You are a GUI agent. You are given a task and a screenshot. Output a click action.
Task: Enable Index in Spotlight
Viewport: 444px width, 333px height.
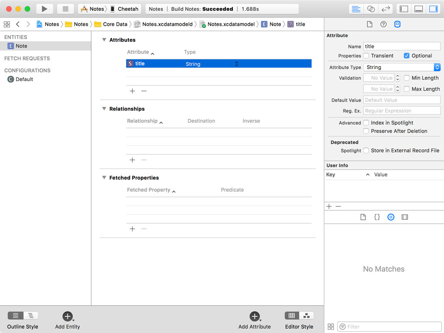tap(366, 123)
